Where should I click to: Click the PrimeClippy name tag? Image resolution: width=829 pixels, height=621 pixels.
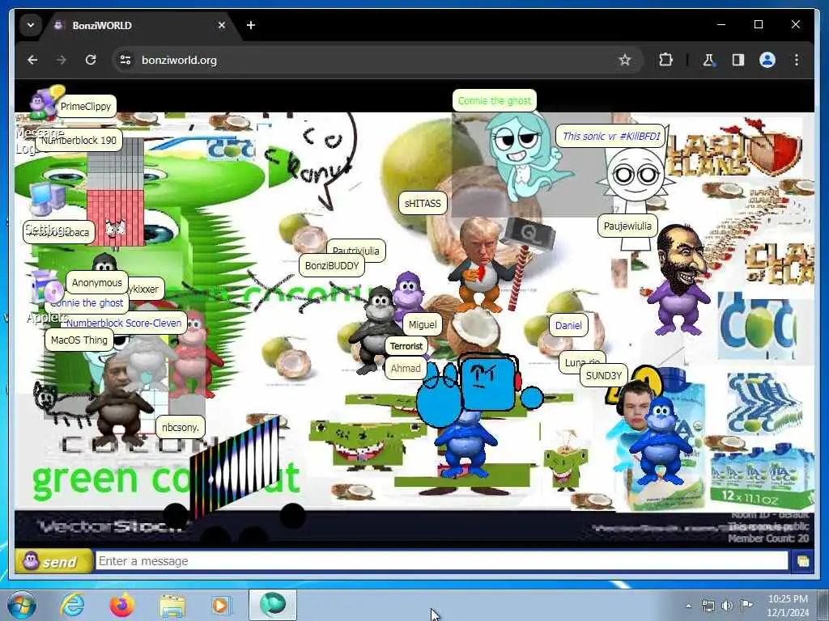pos(86,106)
